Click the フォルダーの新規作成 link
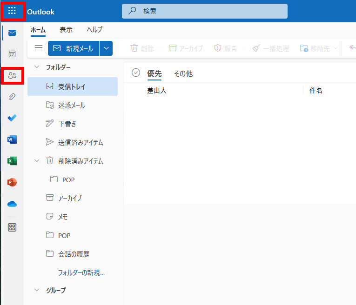This screenshot has height=305, width=356. click(81, 272)
